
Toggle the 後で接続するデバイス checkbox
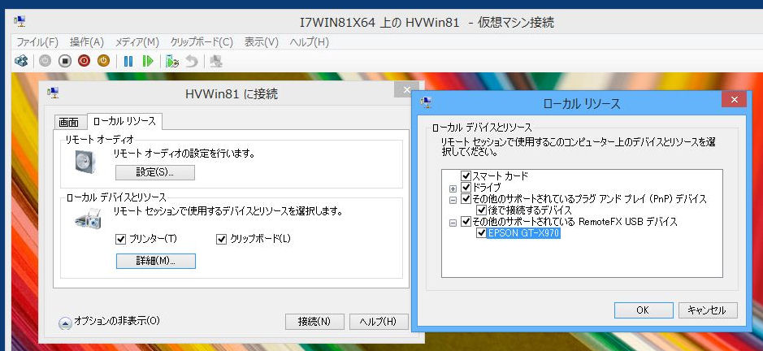pyautogui.click(x=482, y=210)
